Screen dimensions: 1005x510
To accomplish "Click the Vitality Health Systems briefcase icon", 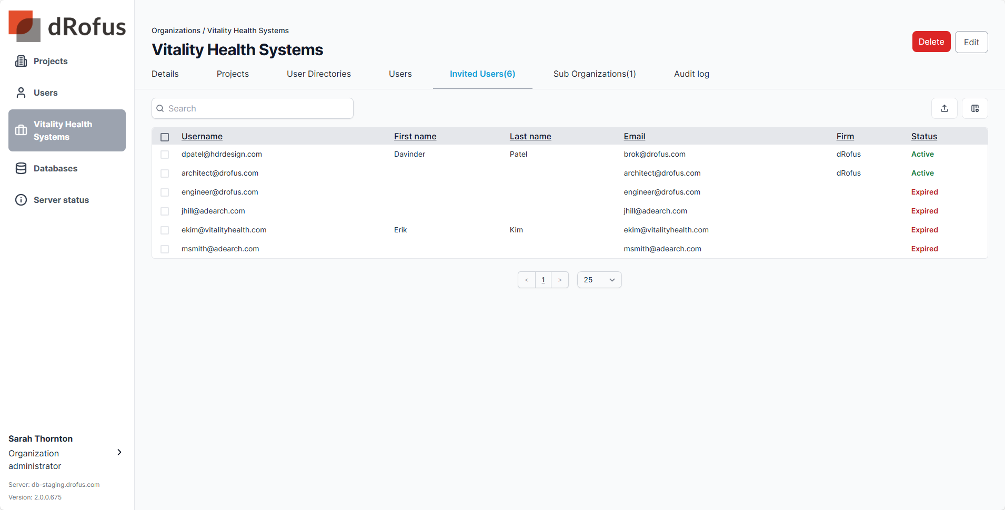I will (21, 130).
